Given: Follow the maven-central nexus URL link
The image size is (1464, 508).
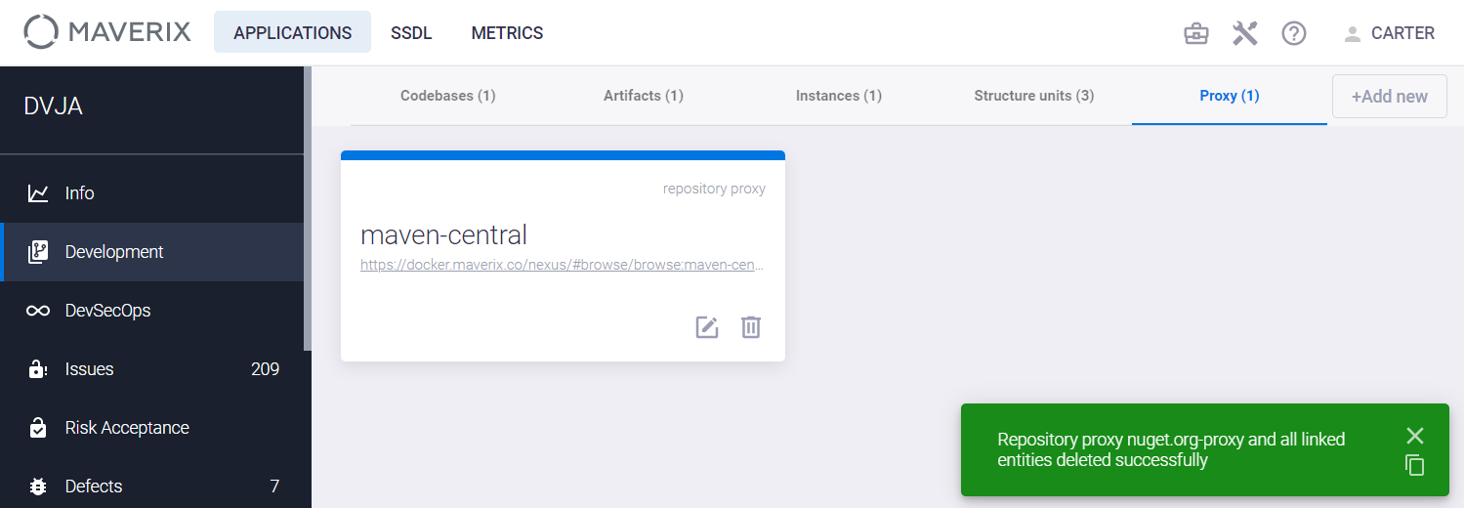Looking at the screenshot, I should click(x=563, y=265).
